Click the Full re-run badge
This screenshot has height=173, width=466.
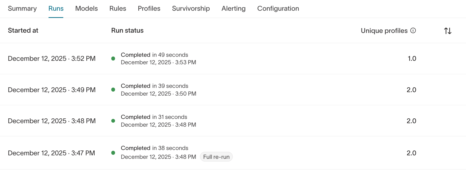pyautogui.click(x=216, y=157)
